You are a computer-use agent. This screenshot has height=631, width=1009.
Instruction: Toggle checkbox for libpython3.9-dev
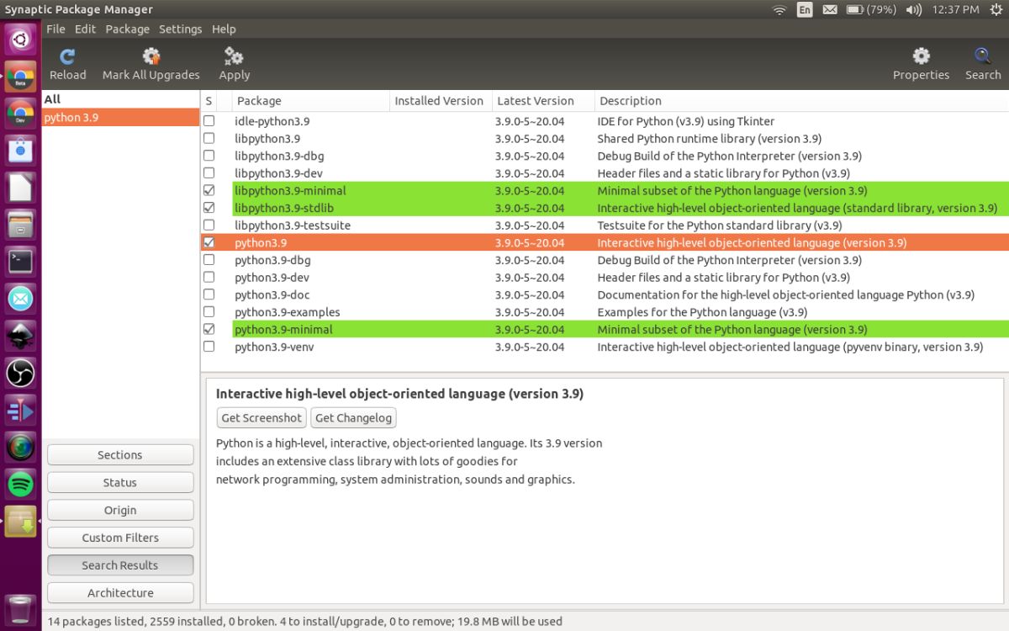pyautogui.click(x=209, y=173)
